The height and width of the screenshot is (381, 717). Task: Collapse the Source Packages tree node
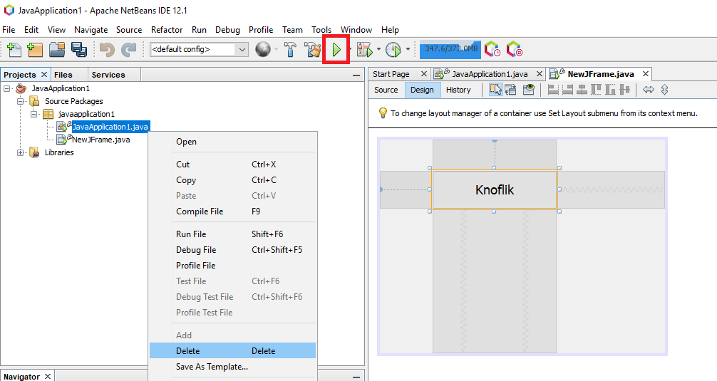tap(21, 101)
